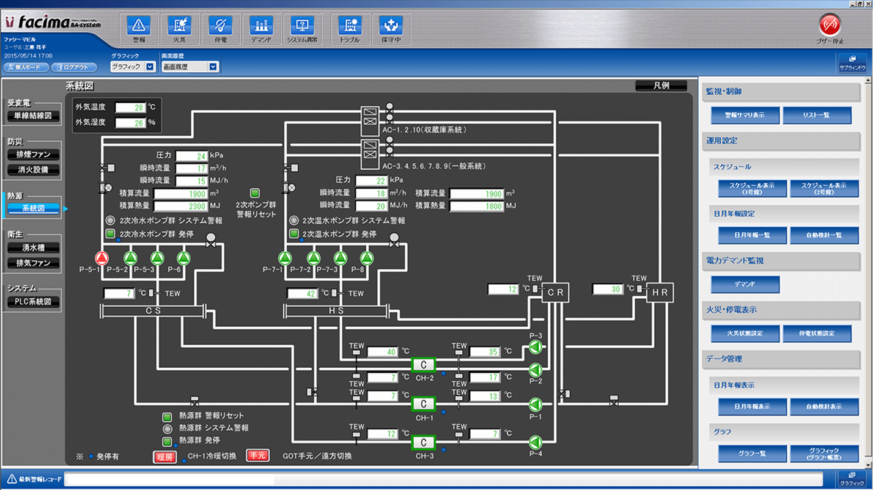Open the デマンド demand icon
This screenshot has height=490, width=873.
262,26
